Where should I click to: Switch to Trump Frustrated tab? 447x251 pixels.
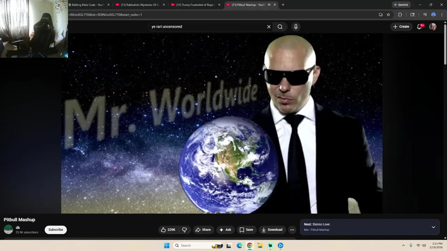point(195,5)
